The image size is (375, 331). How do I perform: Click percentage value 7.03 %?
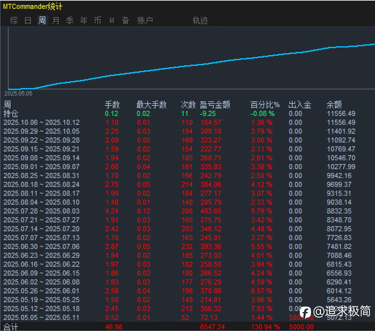pos(262,309)
